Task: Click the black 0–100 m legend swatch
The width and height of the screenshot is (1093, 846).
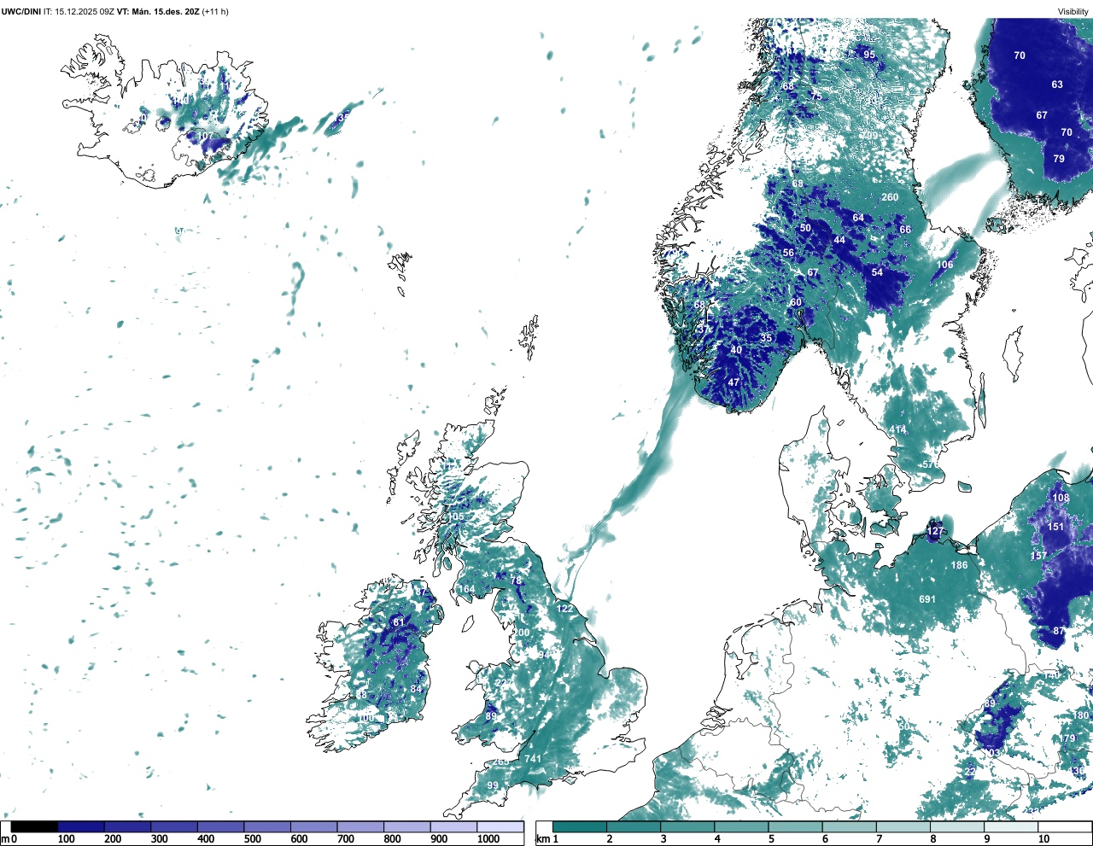Action: click(x=34, y=826)
